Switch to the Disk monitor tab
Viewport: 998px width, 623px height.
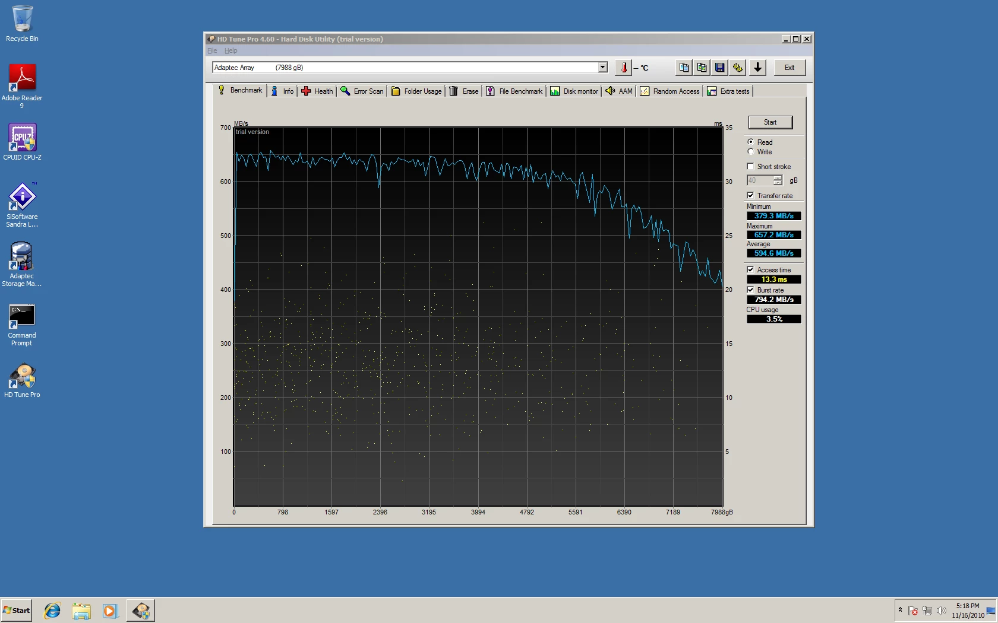(x=574, y=91)
